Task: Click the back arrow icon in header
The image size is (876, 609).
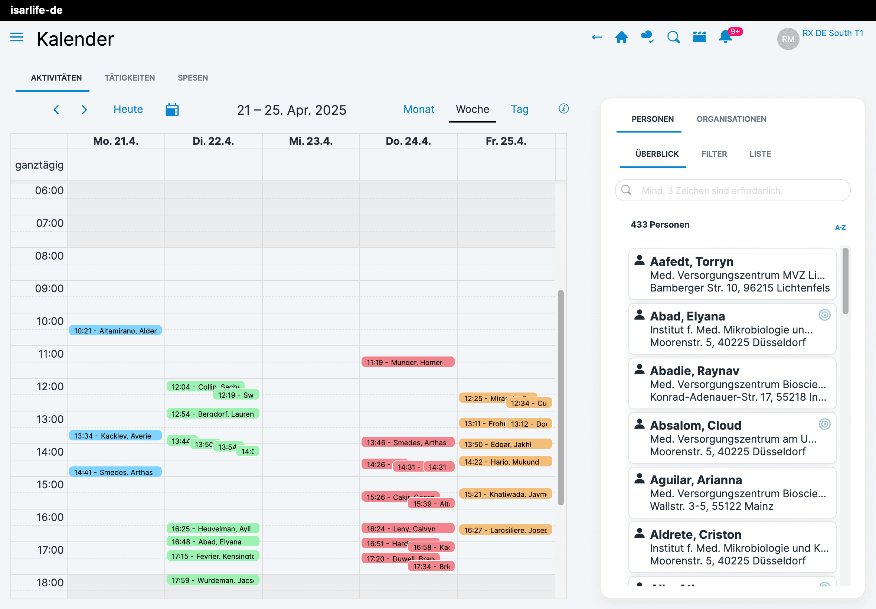Action: click(596, 38)
